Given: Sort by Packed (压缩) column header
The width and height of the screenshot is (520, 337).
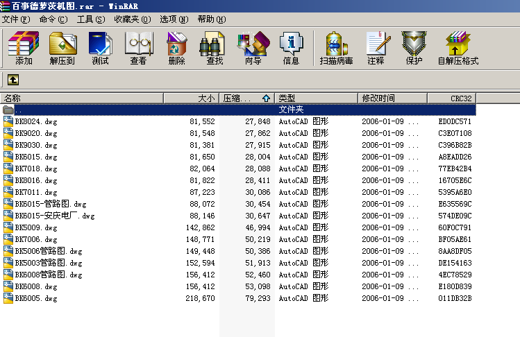Looking at the screenshot, I should click(247, 98).
